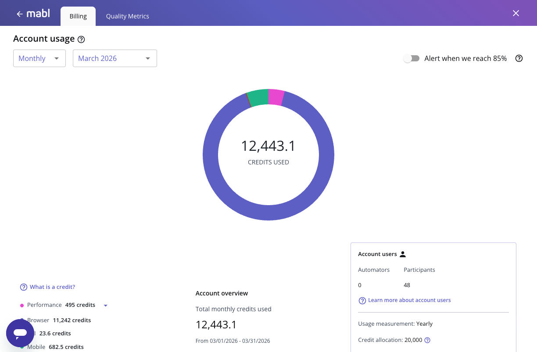Click the account users person icon
This screenshot has width=537, height=352.
[x=403, y=253]
